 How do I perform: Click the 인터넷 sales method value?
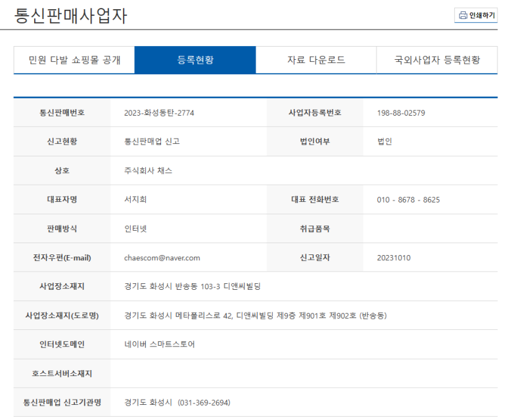pyautogui.click(x=135, y=229)
